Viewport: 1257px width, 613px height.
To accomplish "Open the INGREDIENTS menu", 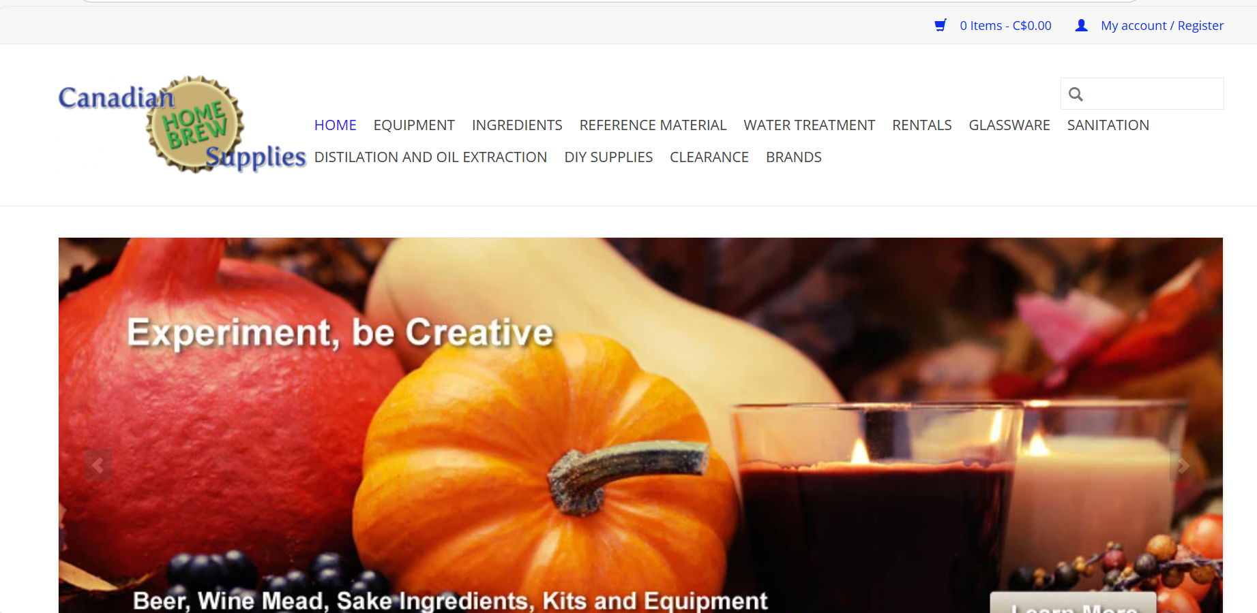I will click(517, 125).
